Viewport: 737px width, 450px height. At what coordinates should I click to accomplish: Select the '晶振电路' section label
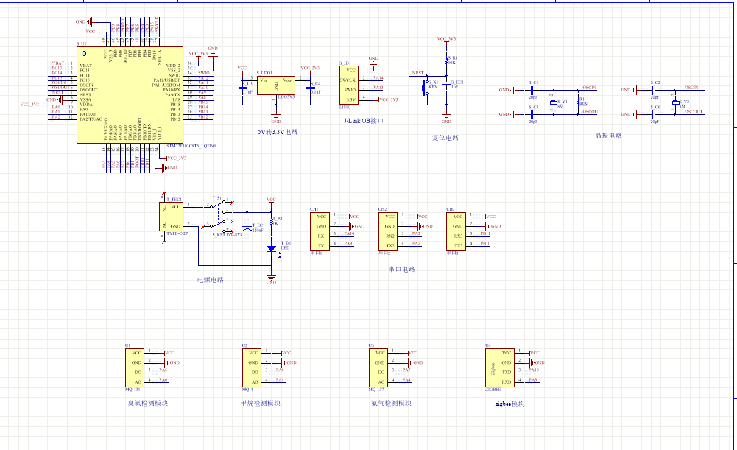point(608,136)
